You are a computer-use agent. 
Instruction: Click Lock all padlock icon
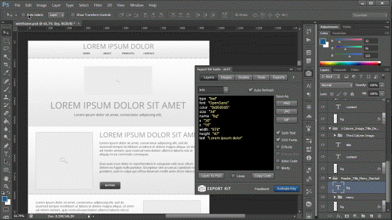coord(352,94)
